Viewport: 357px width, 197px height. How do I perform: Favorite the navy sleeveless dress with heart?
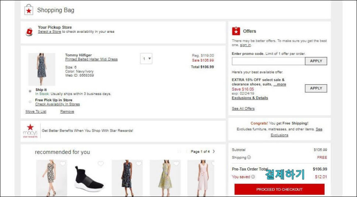pos(138,163)
